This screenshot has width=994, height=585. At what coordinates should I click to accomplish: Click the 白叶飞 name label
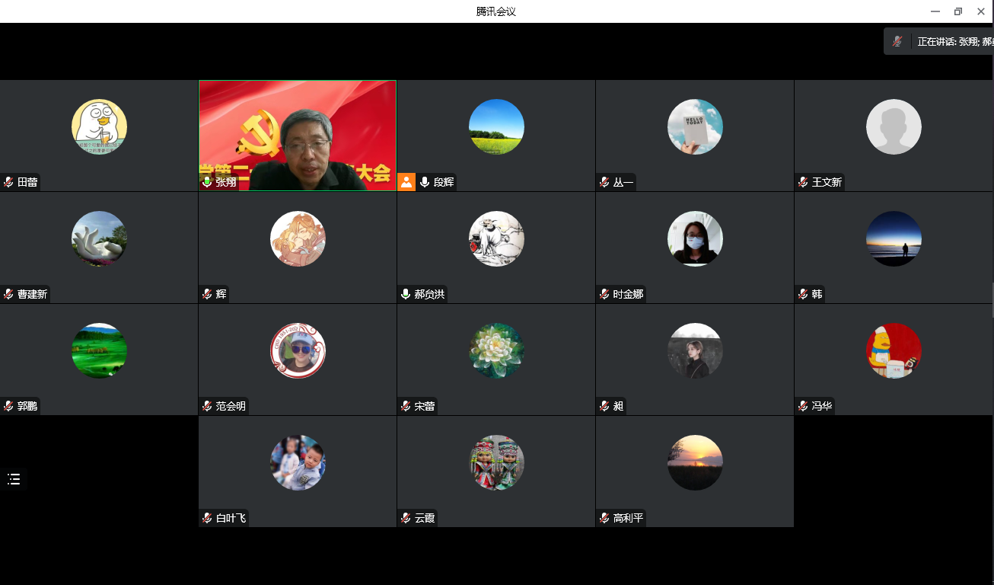[x=231, y=518]
